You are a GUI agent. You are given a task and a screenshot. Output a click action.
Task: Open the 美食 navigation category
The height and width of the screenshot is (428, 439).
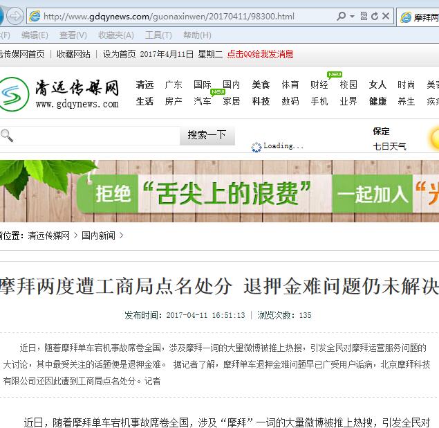261,84
